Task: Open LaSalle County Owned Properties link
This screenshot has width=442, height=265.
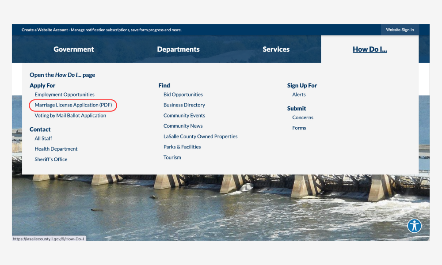Action: click(x=200, y=136)
